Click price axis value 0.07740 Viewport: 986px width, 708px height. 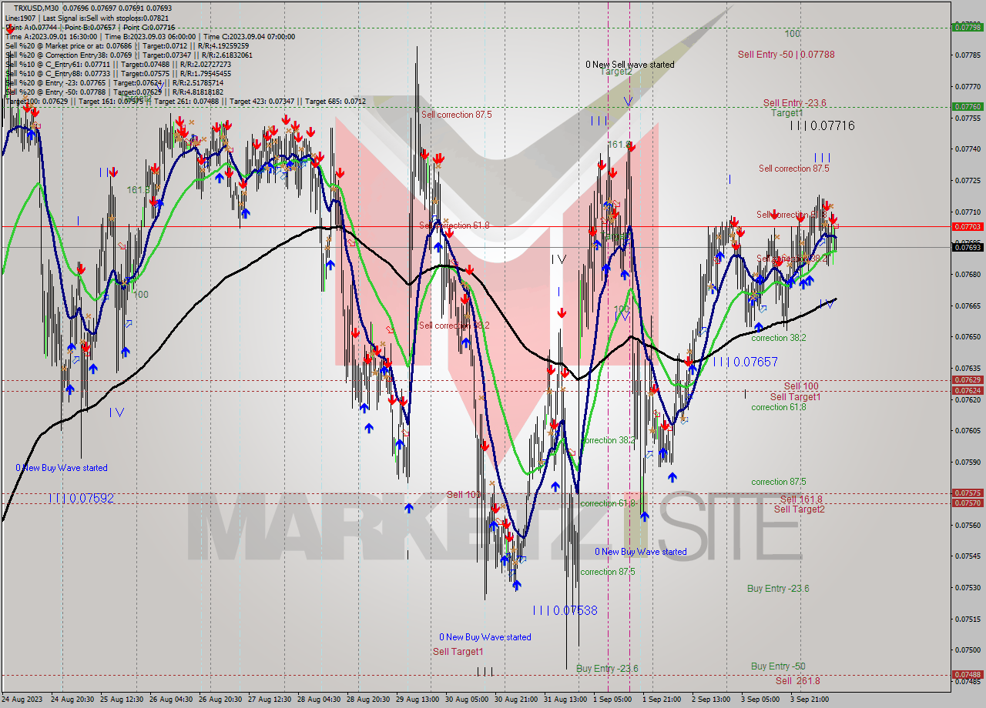(968, 149)
